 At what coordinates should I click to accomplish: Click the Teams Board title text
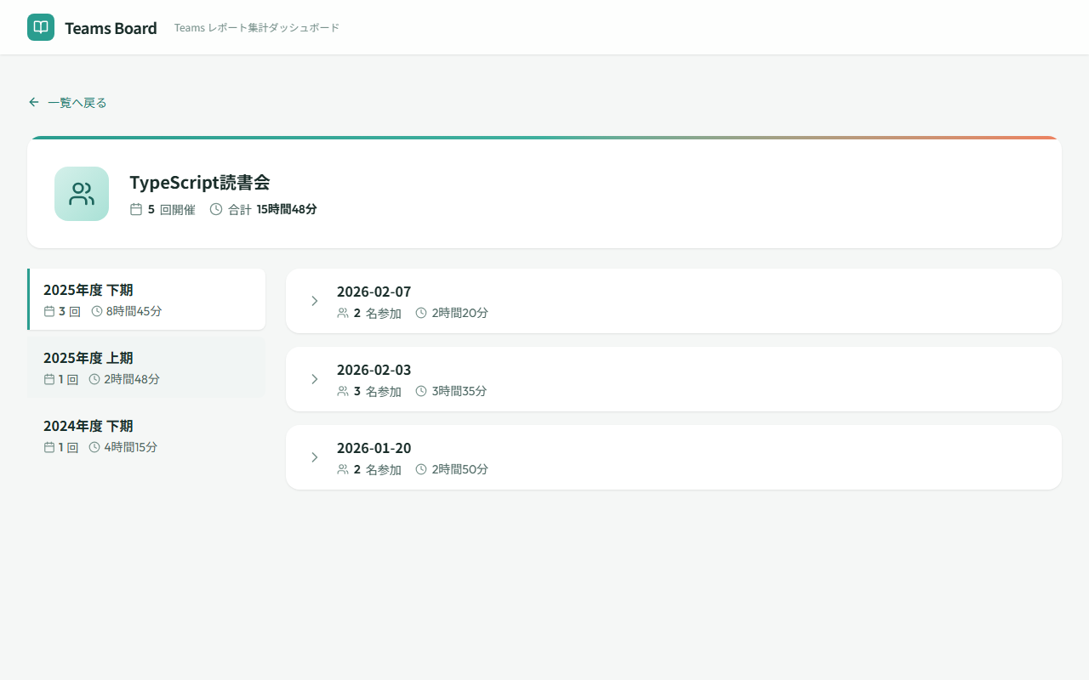click(111, 28)
